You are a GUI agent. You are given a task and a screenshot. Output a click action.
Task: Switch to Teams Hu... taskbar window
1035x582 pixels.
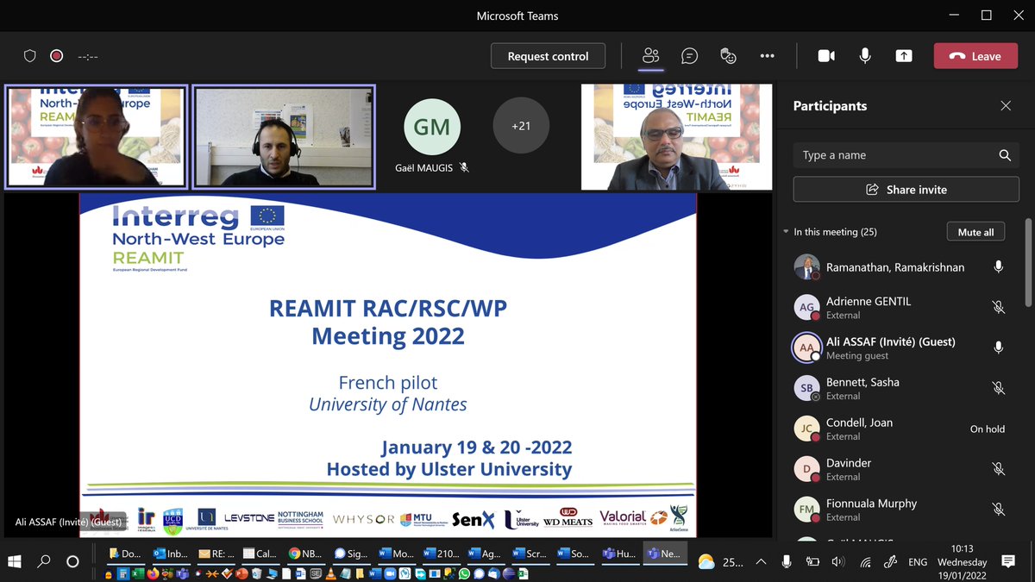[x=620, y=554]
